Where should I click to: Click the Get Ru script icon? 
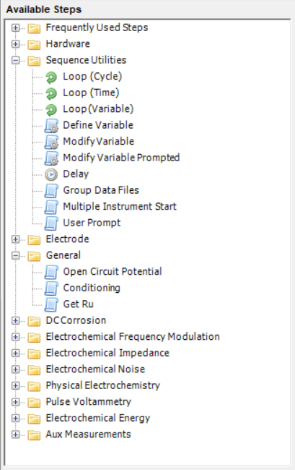[51, 304]
